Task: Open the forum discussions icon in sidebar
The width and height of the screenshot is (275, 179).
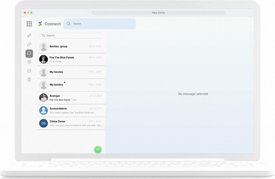Action: point(29,45)
